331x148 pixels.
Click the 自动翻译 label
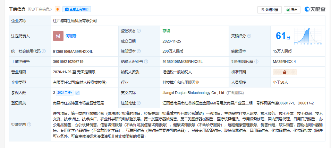point(235,93)
